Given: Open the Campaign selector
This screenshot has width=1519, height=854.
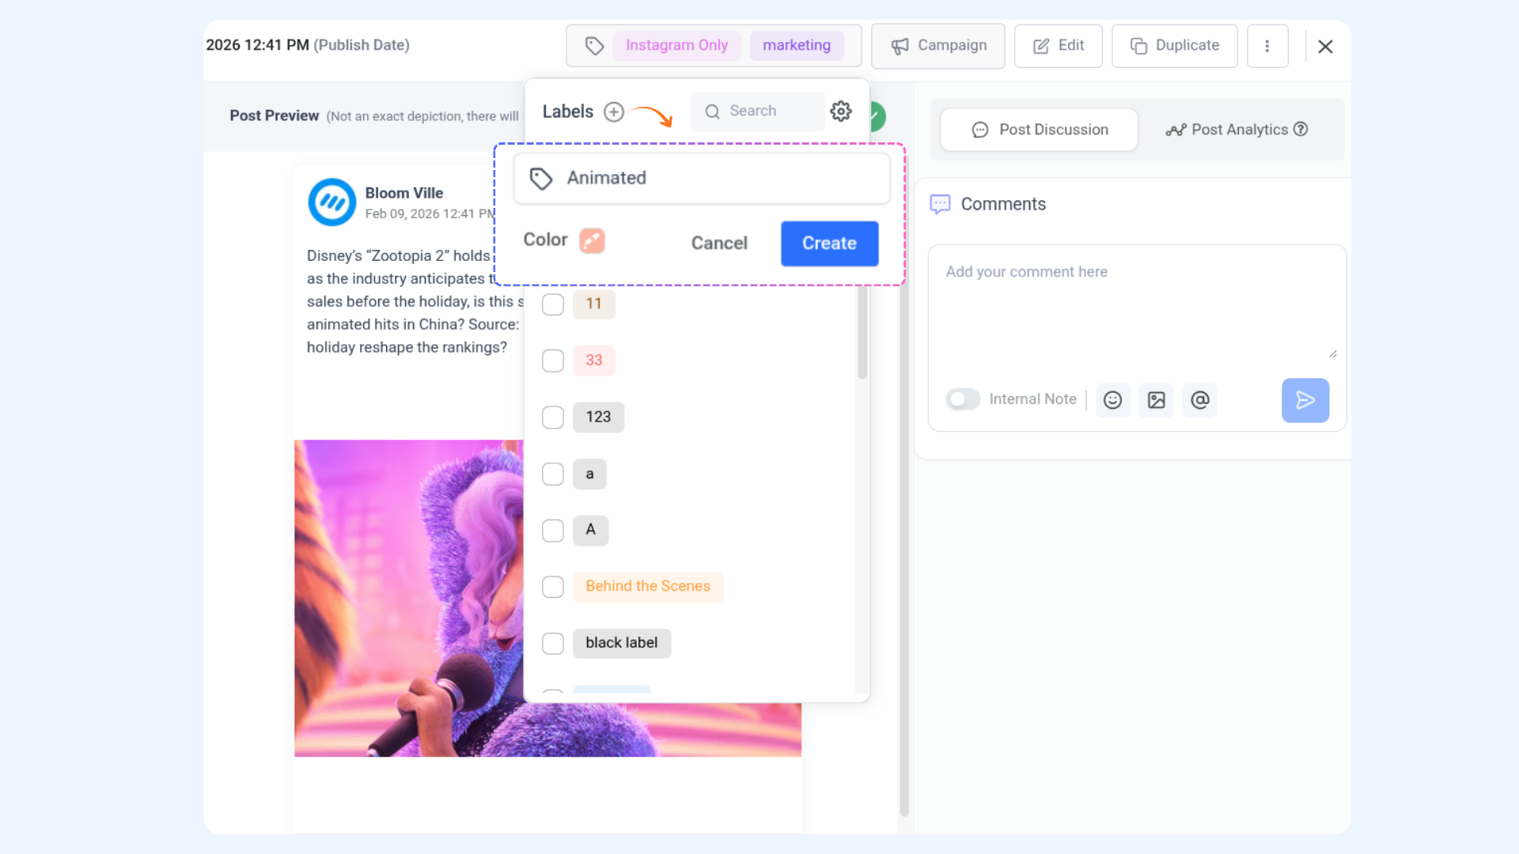Looking at the screenshot, I should pos(938,46).
